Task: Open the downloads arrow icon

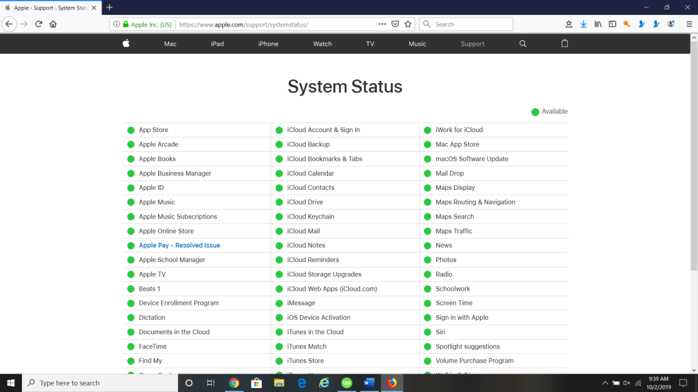Action: [x=583, y=24]
